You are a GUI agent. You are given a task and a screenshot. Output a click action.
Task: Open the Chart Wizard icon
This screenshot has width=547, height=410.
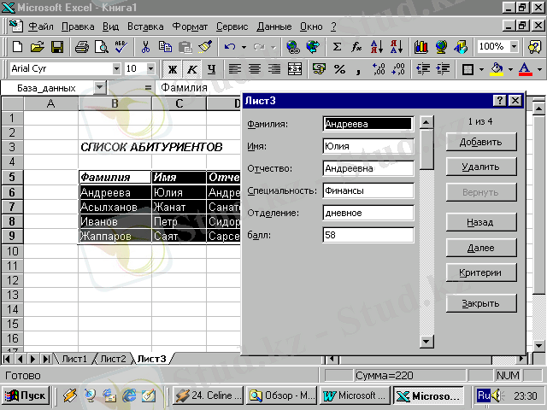[x=421, y=46]
